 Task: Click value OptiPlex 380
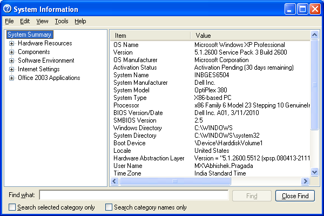tap(211, 90)
